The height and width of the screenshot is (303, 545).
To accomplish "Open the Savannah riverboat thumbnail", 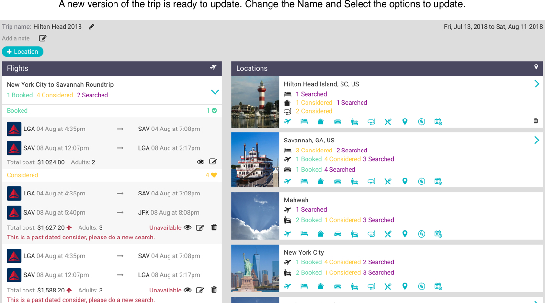I will coord(255,160).
